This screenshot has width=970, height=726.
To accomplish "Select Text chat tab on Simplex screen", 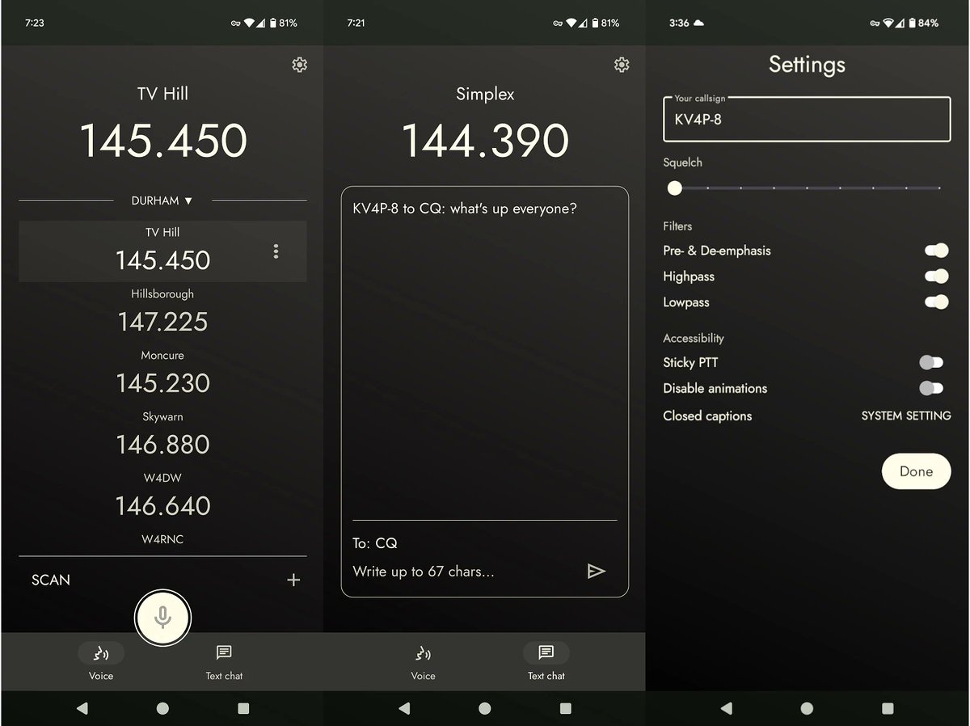I will click(546, 661).
